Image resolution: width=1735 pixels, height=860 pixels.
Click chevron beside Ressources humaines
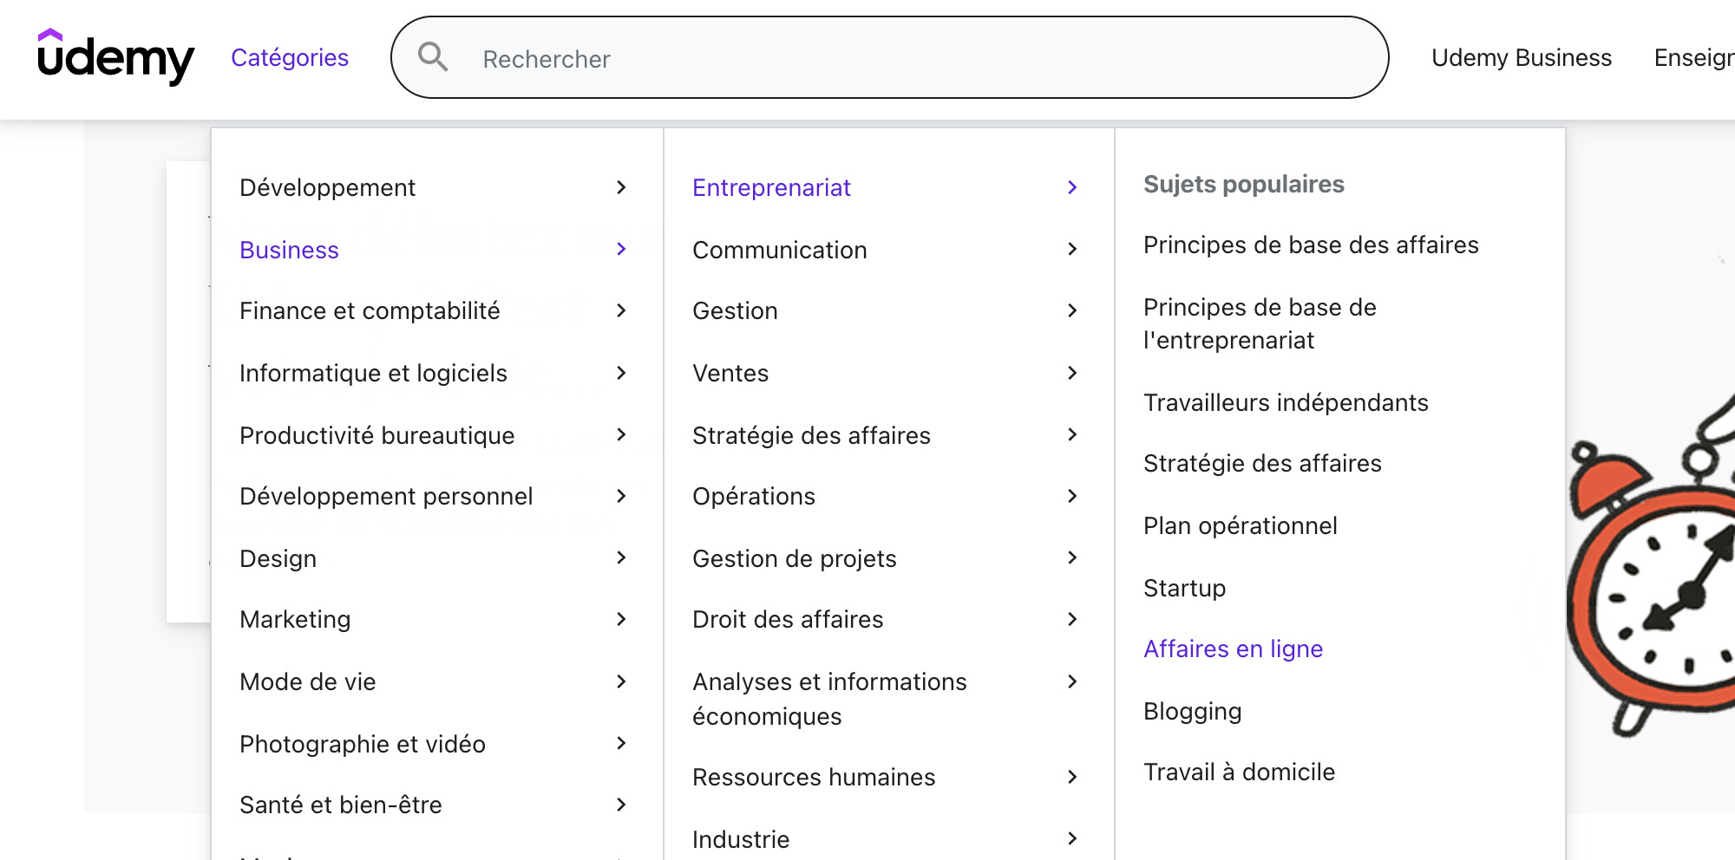[1072, 777]
